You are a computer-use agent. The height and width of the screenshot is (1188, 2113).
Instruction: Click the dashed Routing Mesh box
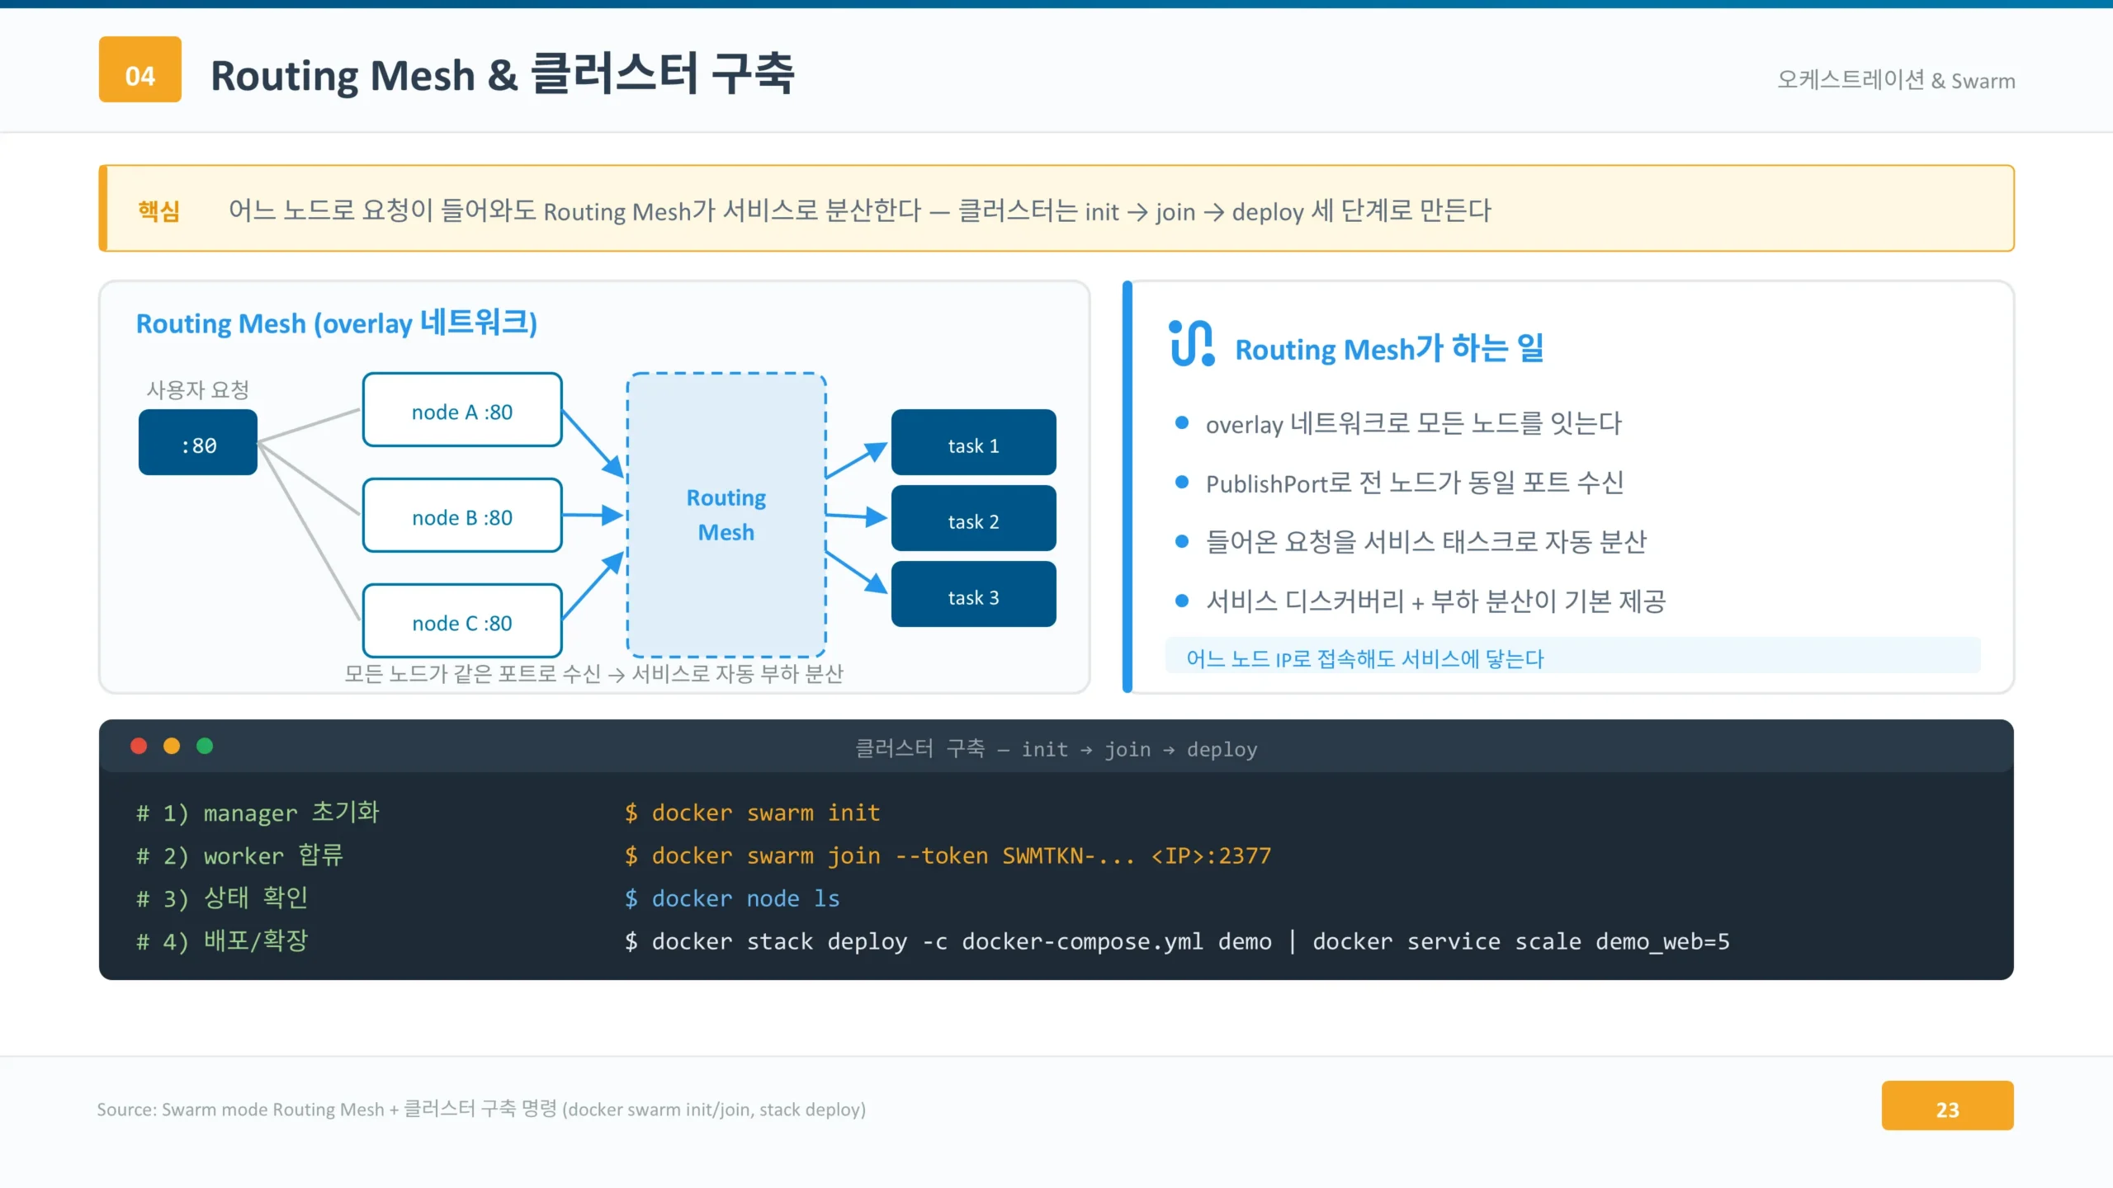(726, 515)
